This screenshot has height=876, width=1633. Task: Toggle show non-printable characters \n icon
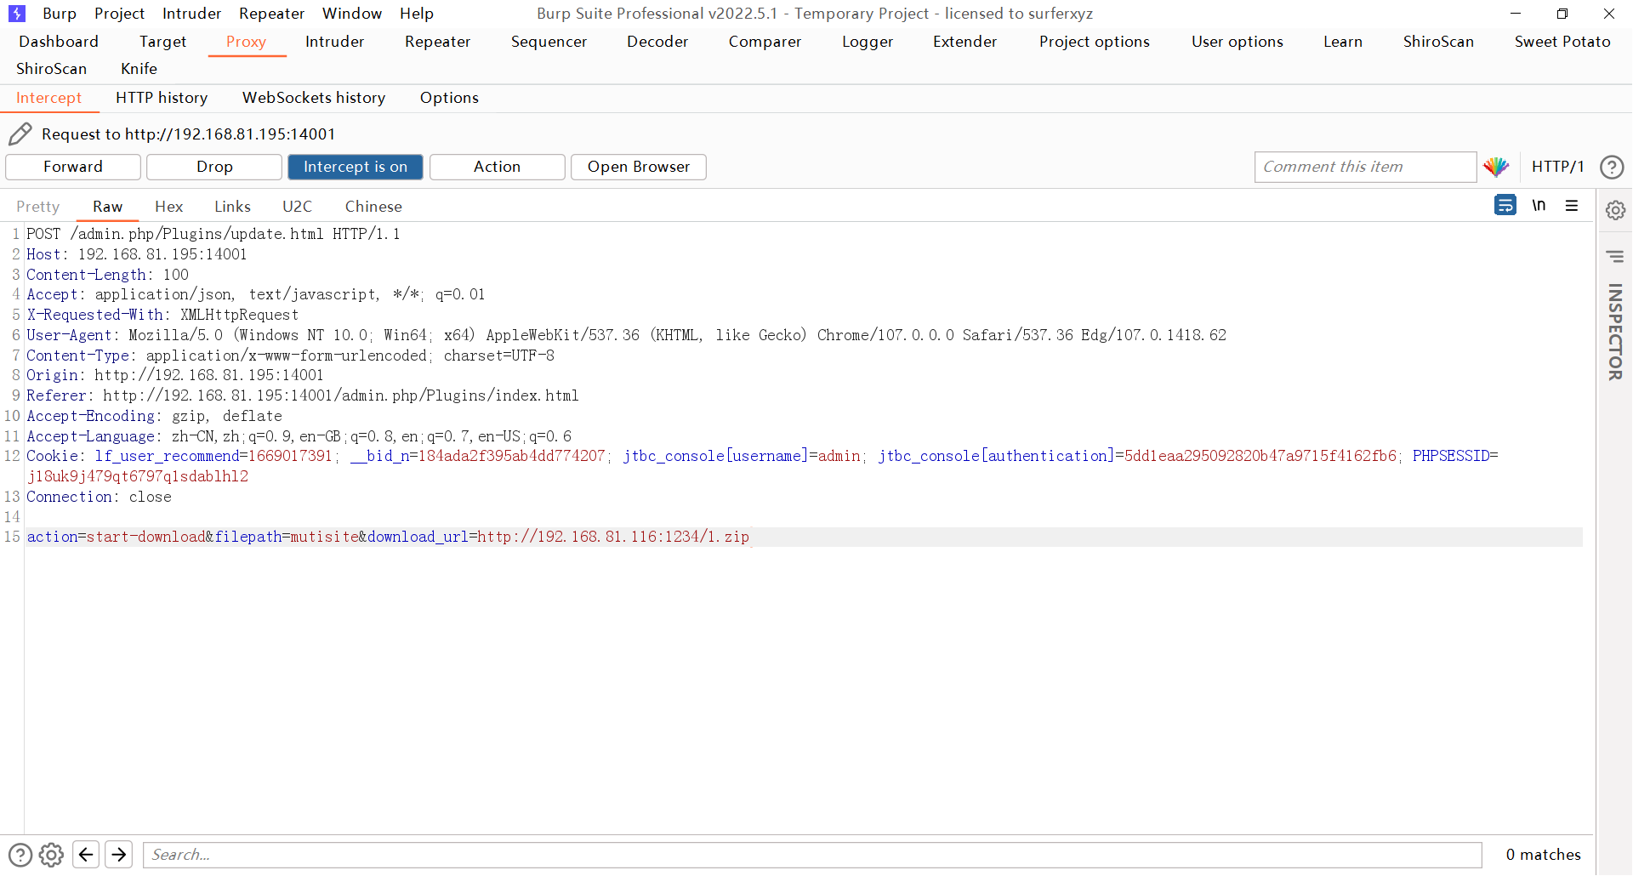point(1539,205)
